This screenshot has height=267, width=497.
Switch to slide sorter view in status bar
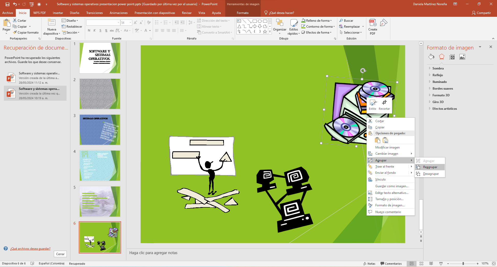pyautogui.click(x=421, y=264)
